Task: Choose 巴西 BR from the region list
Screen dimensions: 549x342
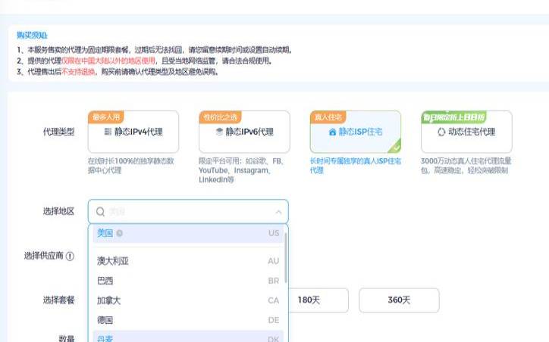Action: [x=188, y=281]
